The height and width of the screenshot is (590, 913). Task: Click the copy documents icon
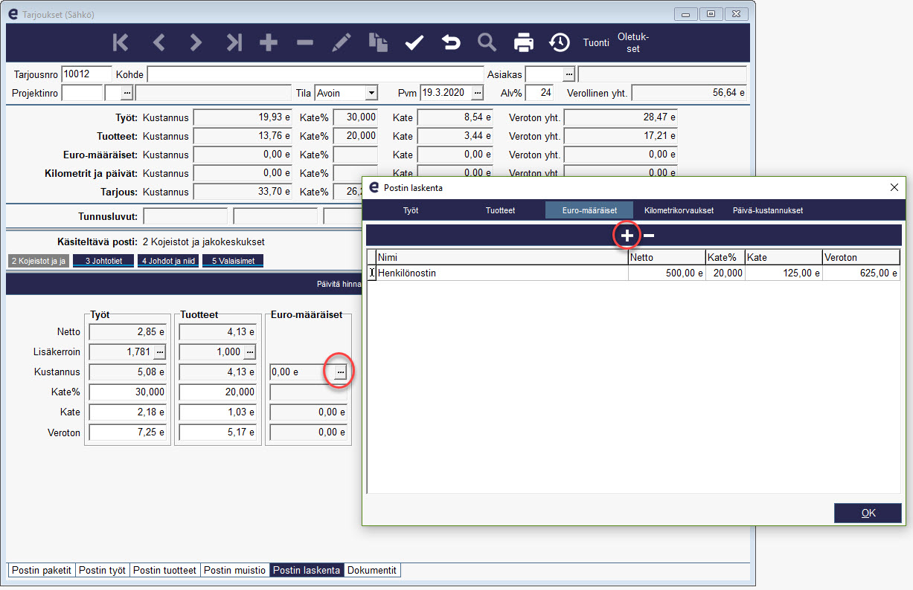378,43
